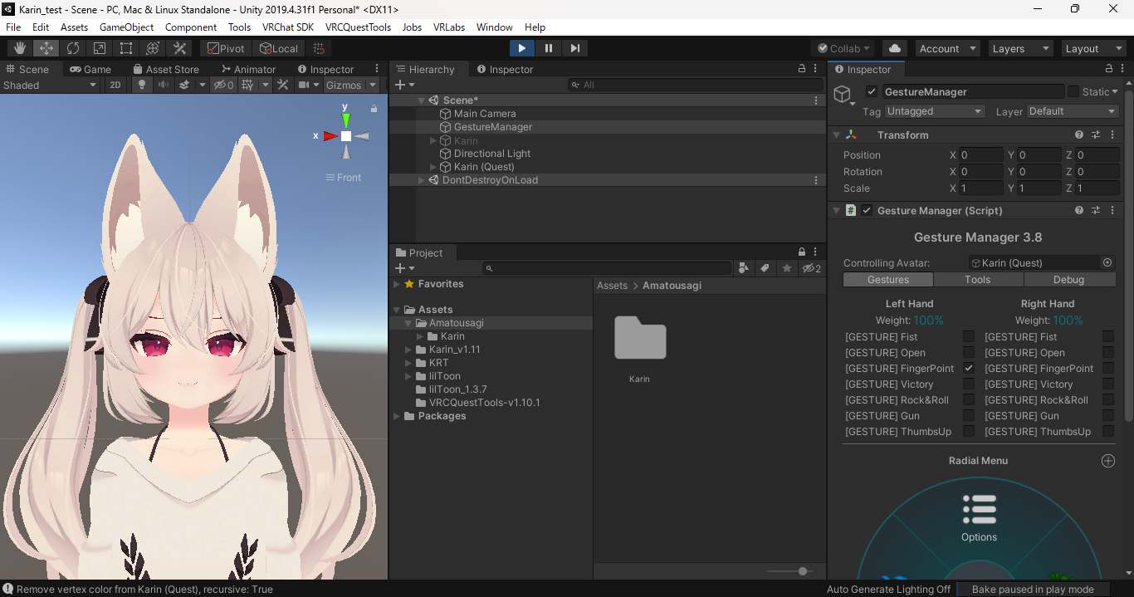The width and height of the screenshot is (1134, 597).
Task: Open search by type in Project panel
Action: [743, 267]
